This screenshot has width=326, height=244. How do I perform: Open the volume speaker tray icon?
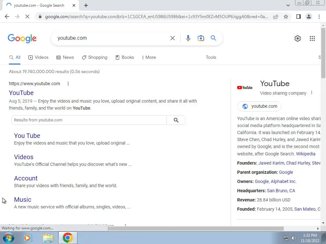(x=294, y=238)
